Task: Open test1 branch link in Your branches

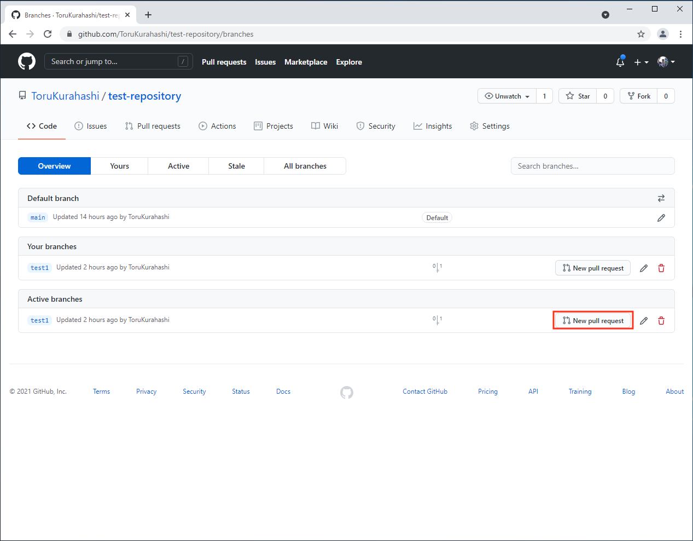Action: pyautogui.click(x=39, y=268)
